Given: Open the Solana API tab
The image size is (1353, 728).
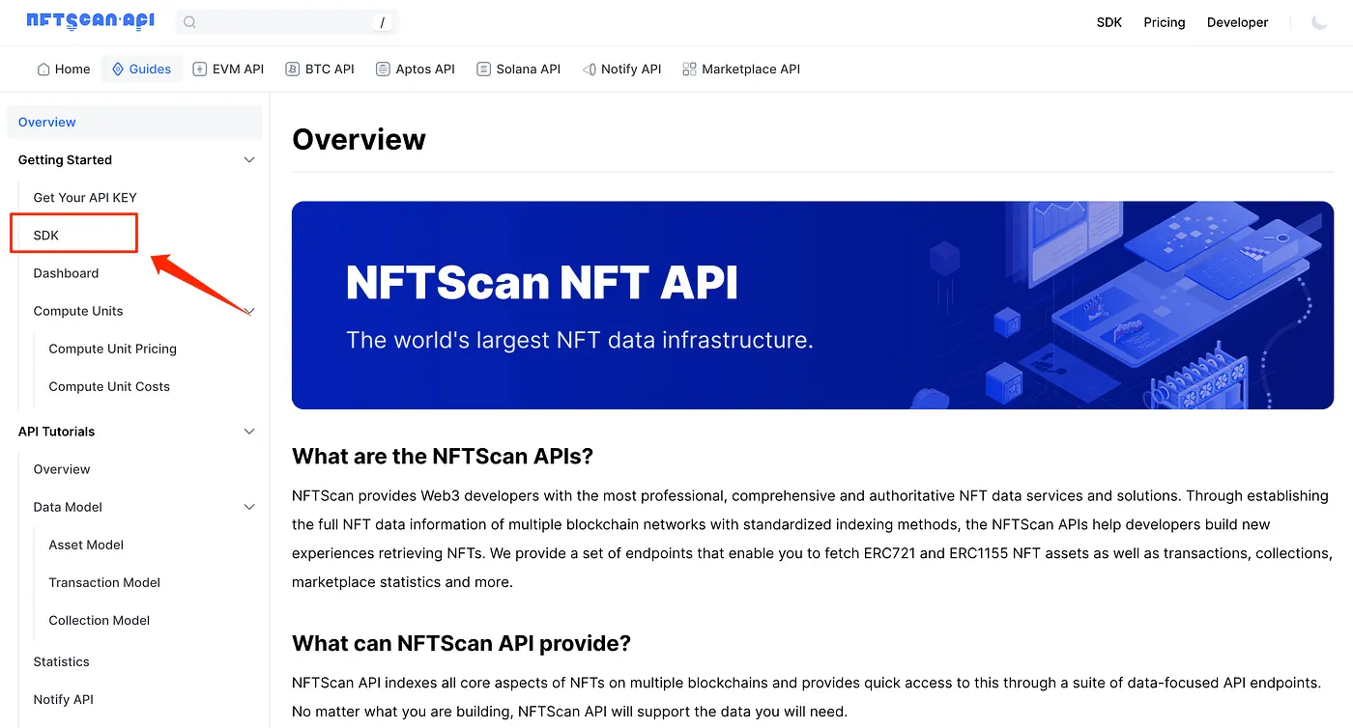Looking at the screenshot, I should click(519, 70).
